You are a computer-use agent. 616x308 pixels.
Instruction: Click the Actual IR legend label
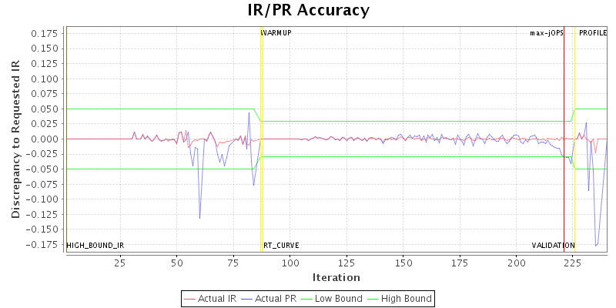point(216,298)
